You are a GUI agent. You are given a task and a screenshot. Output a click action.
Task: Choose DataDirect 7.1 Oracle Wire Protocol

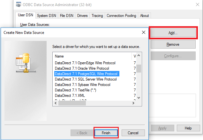point(82,68)
